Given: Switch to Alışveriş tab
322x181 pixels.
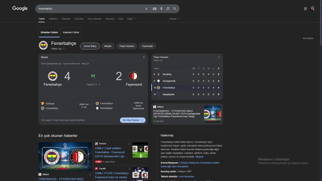Looking at the screenshot, I should coord(110,19).
